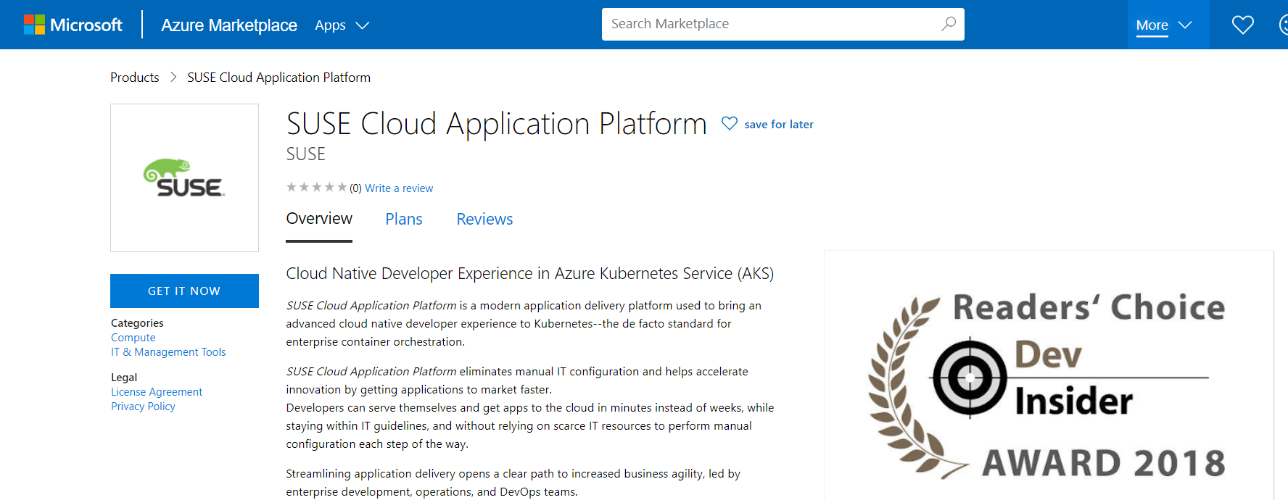Click the save for later link text
The image size is (1288, 500).
pyautogui.click(x=779, y=125)
